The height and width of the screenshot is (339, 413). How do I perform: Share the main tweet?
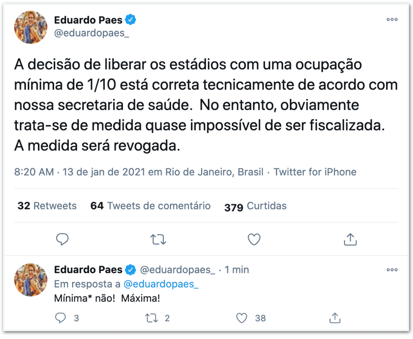(350, 240)
